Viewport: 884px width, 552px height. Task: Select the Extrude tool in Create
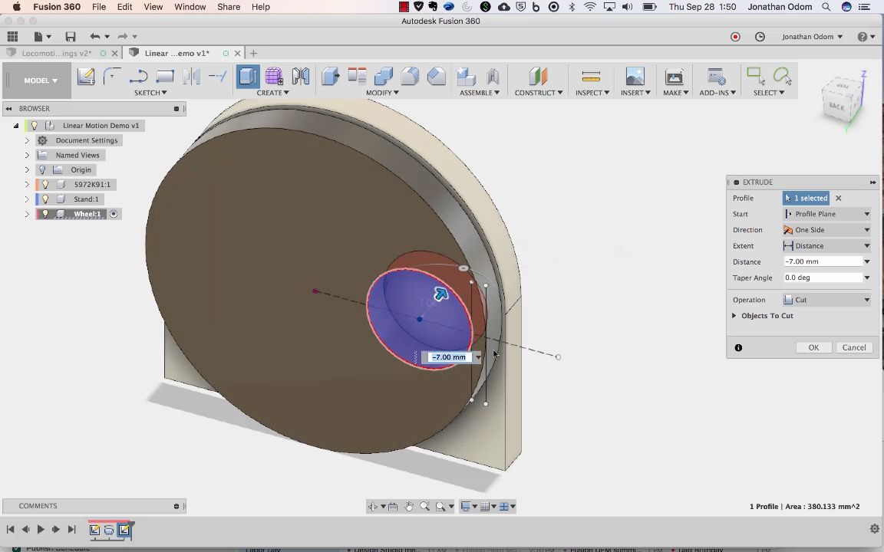[248, 76]
